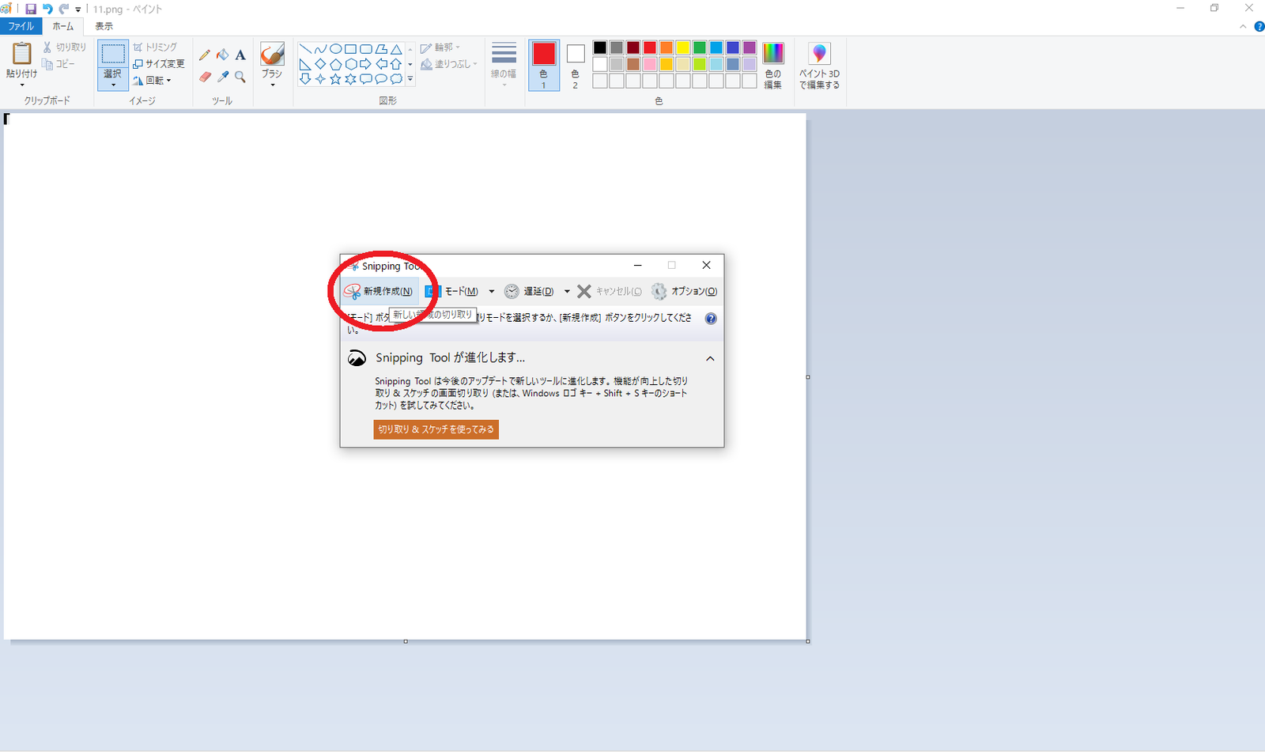Viewport: 1265px width, 752px height.
Task: Select the oval shape
Action: 335,49
